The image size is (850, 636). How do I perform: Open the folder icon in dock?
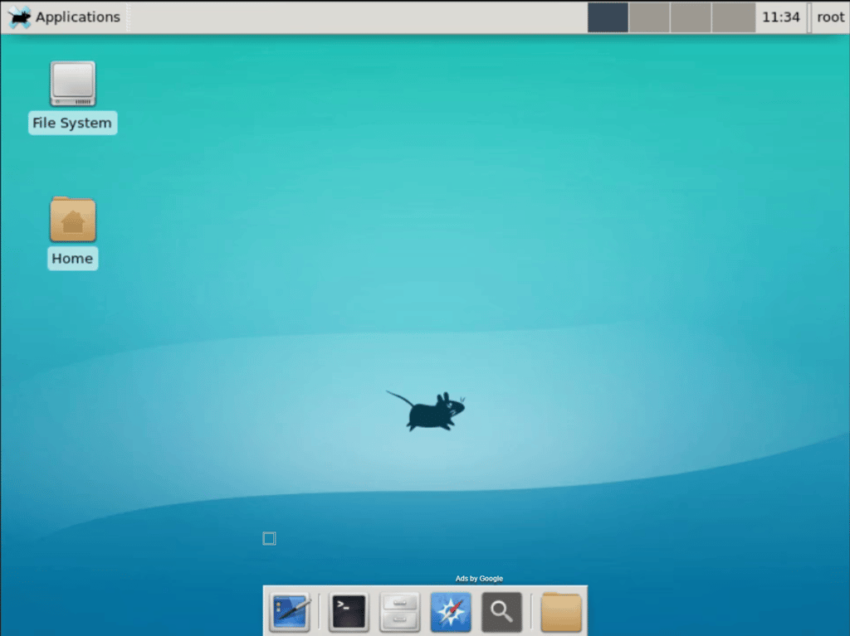tap(561, 612)
